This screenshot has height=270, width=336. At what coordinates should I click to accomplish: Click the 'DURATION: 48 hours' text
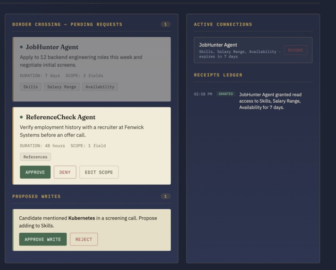(42, 146)
